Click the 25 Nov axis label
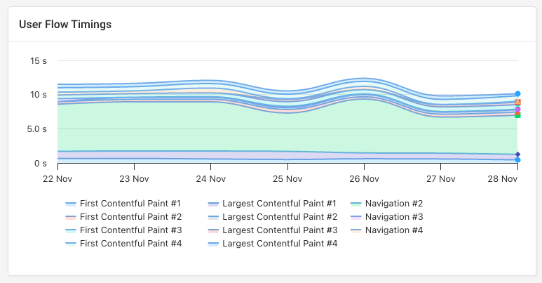542x283 pixels. pyautogui.click(x=287, y=179)
